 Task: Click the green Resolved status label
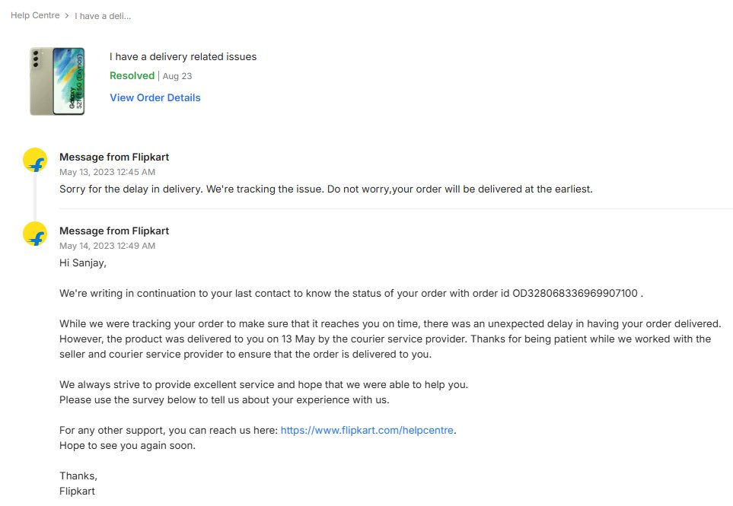tap(132, 75)
